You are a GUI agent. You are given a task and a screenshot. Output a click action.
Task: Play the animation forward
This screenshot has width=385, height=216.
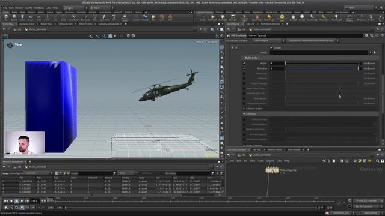[22, 201]
